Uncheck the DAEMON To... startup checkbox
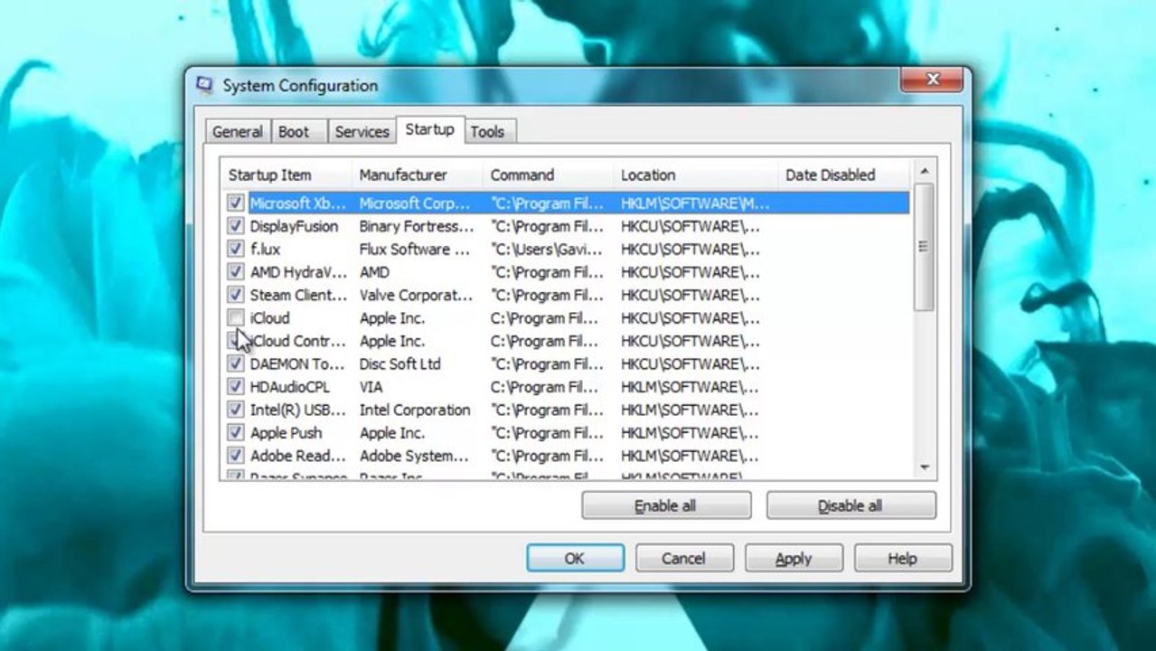This screenshot has width=1156, height=651. click(x=236, y=363)
